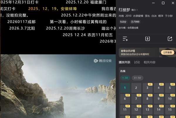176x118 pixels.
Task: Choose episode 13 from the list
Action: pos(147,109)
